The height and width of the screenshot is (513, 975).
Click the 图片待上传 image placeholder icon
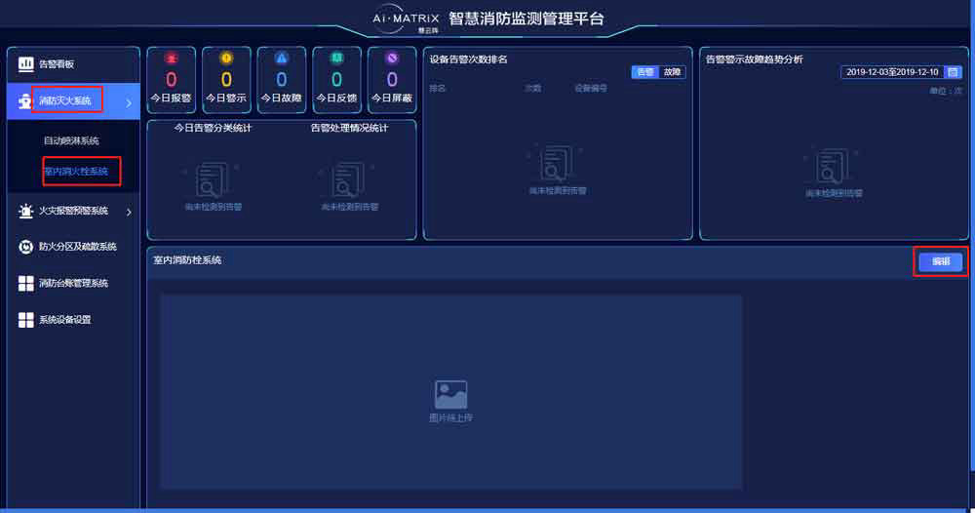point(450,394)
